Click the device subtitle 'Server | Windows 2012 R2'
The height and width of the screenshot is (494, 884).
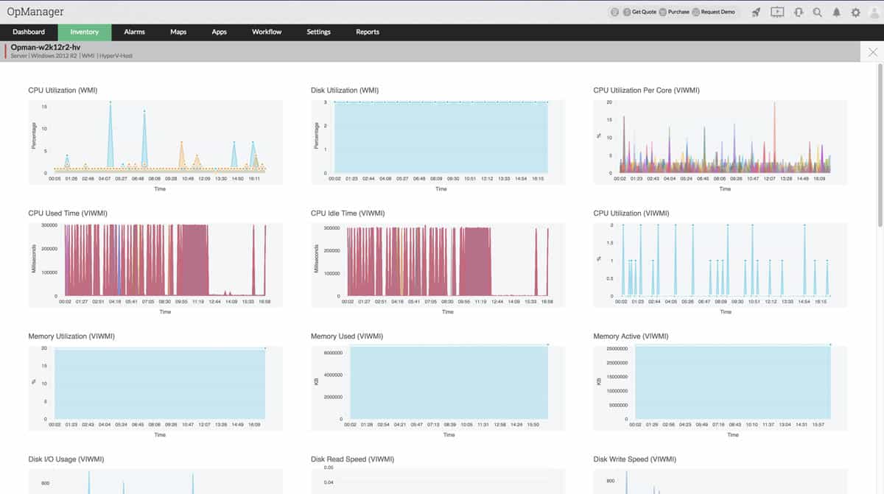click(x=44, y=56)
